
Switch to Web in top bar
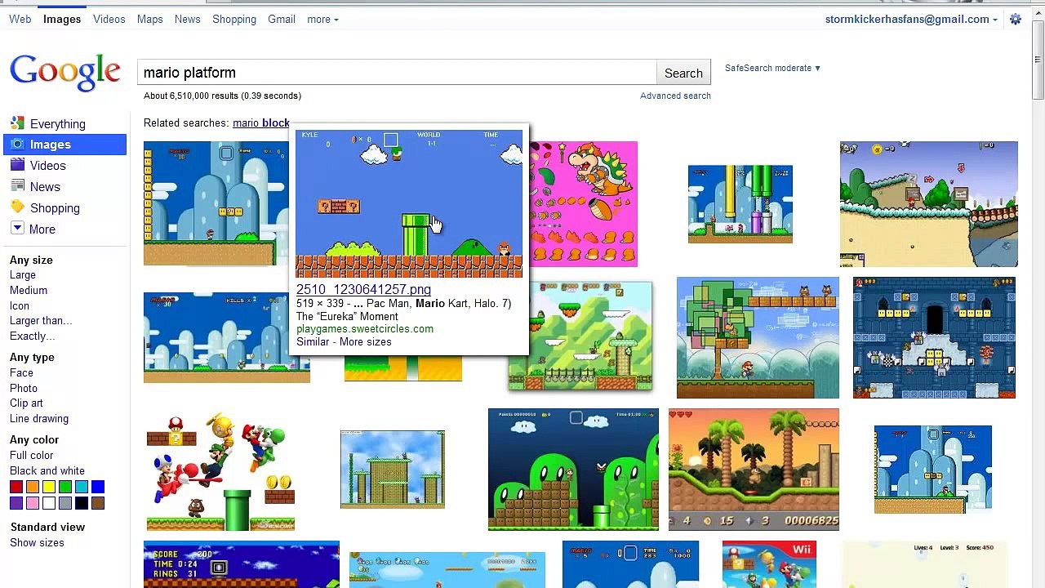(x=20, y=20)
